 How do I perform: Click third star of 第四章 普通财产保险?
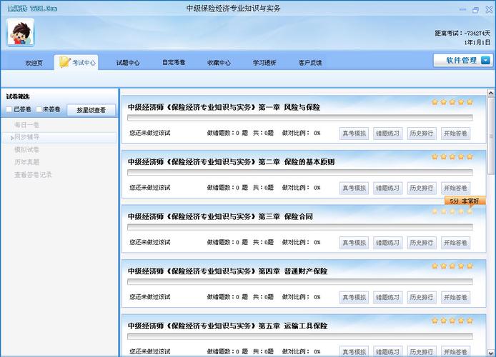452,266
